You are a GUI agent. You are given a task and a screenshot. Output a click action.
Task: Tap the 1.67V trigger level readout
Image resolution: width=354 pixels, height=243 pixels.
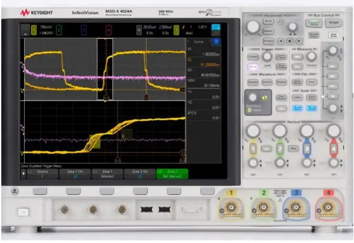click(x=202, y=27)
